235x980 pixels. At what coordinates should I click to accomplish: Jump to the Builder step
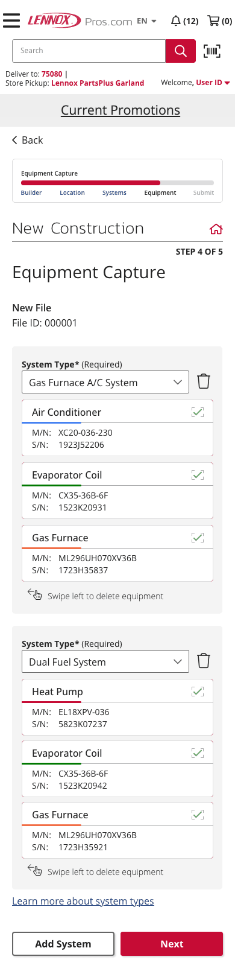[x=31, y=193]
